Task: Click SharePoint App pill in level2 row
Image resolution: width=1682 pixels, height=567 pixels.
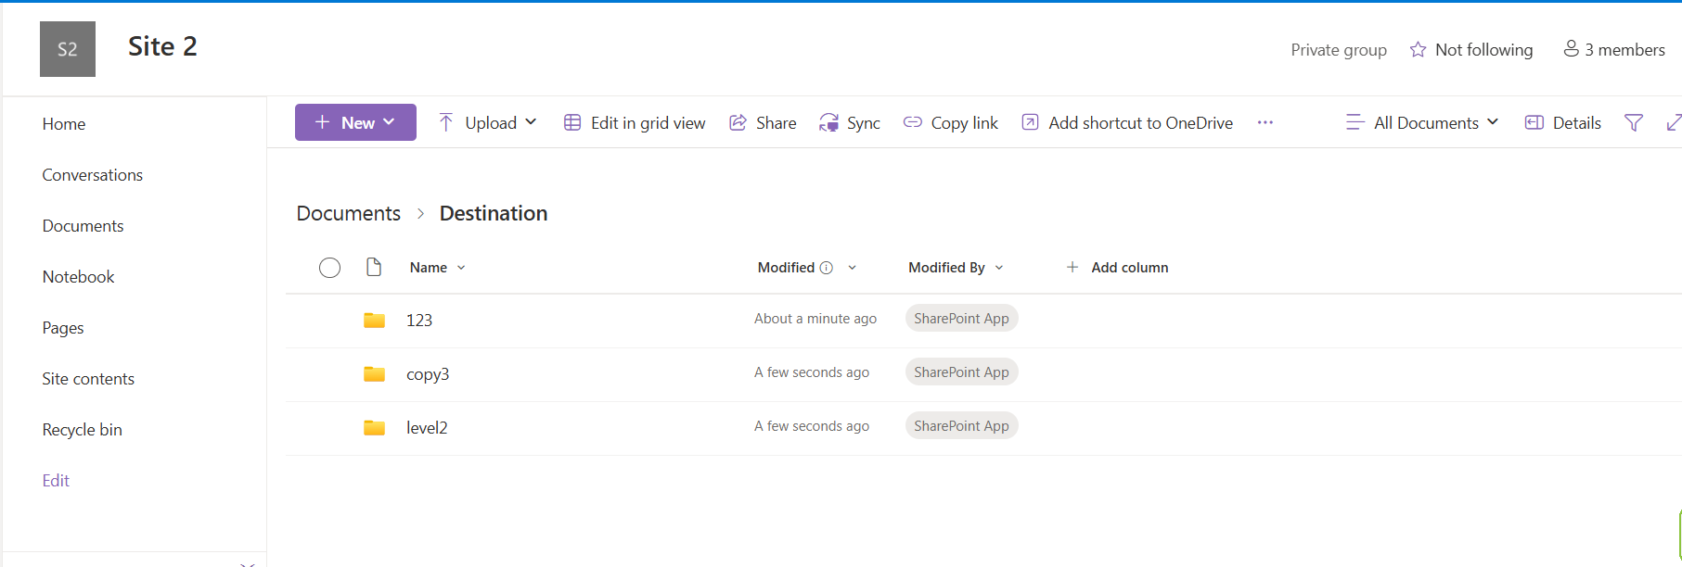Action: (961, 426)
